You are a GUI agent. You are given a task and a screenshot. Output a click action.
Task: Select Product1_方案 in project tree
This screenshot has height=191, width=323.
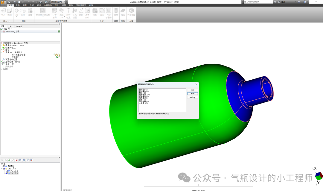coord(13,31)
